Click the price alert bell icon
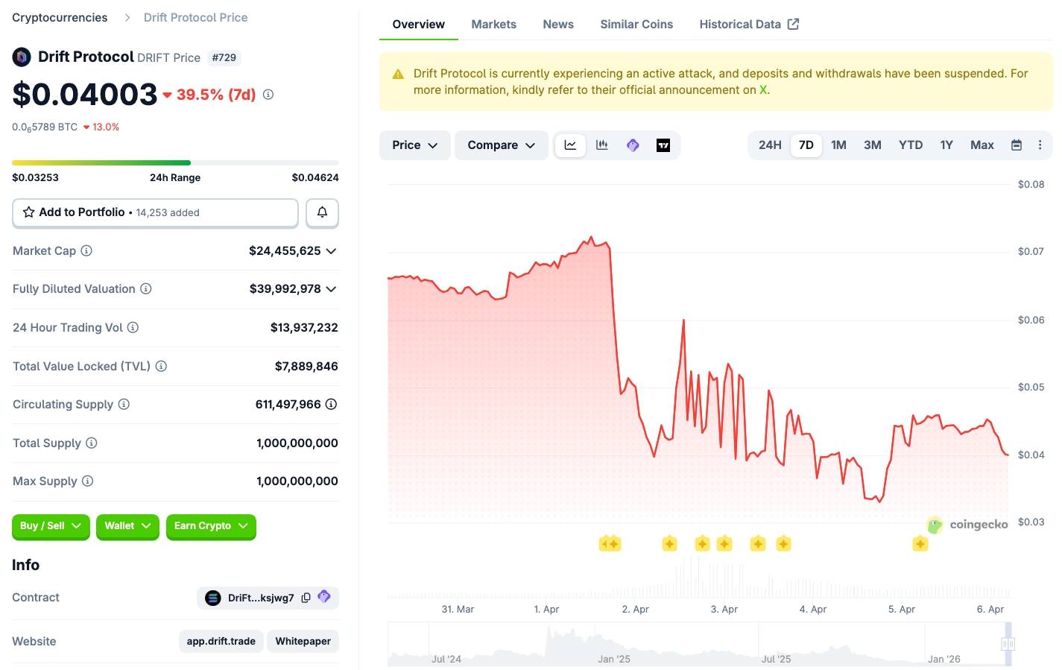 pos(322,212)
